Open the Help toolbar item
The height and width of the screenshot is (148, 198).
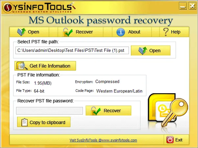[174, 32]
